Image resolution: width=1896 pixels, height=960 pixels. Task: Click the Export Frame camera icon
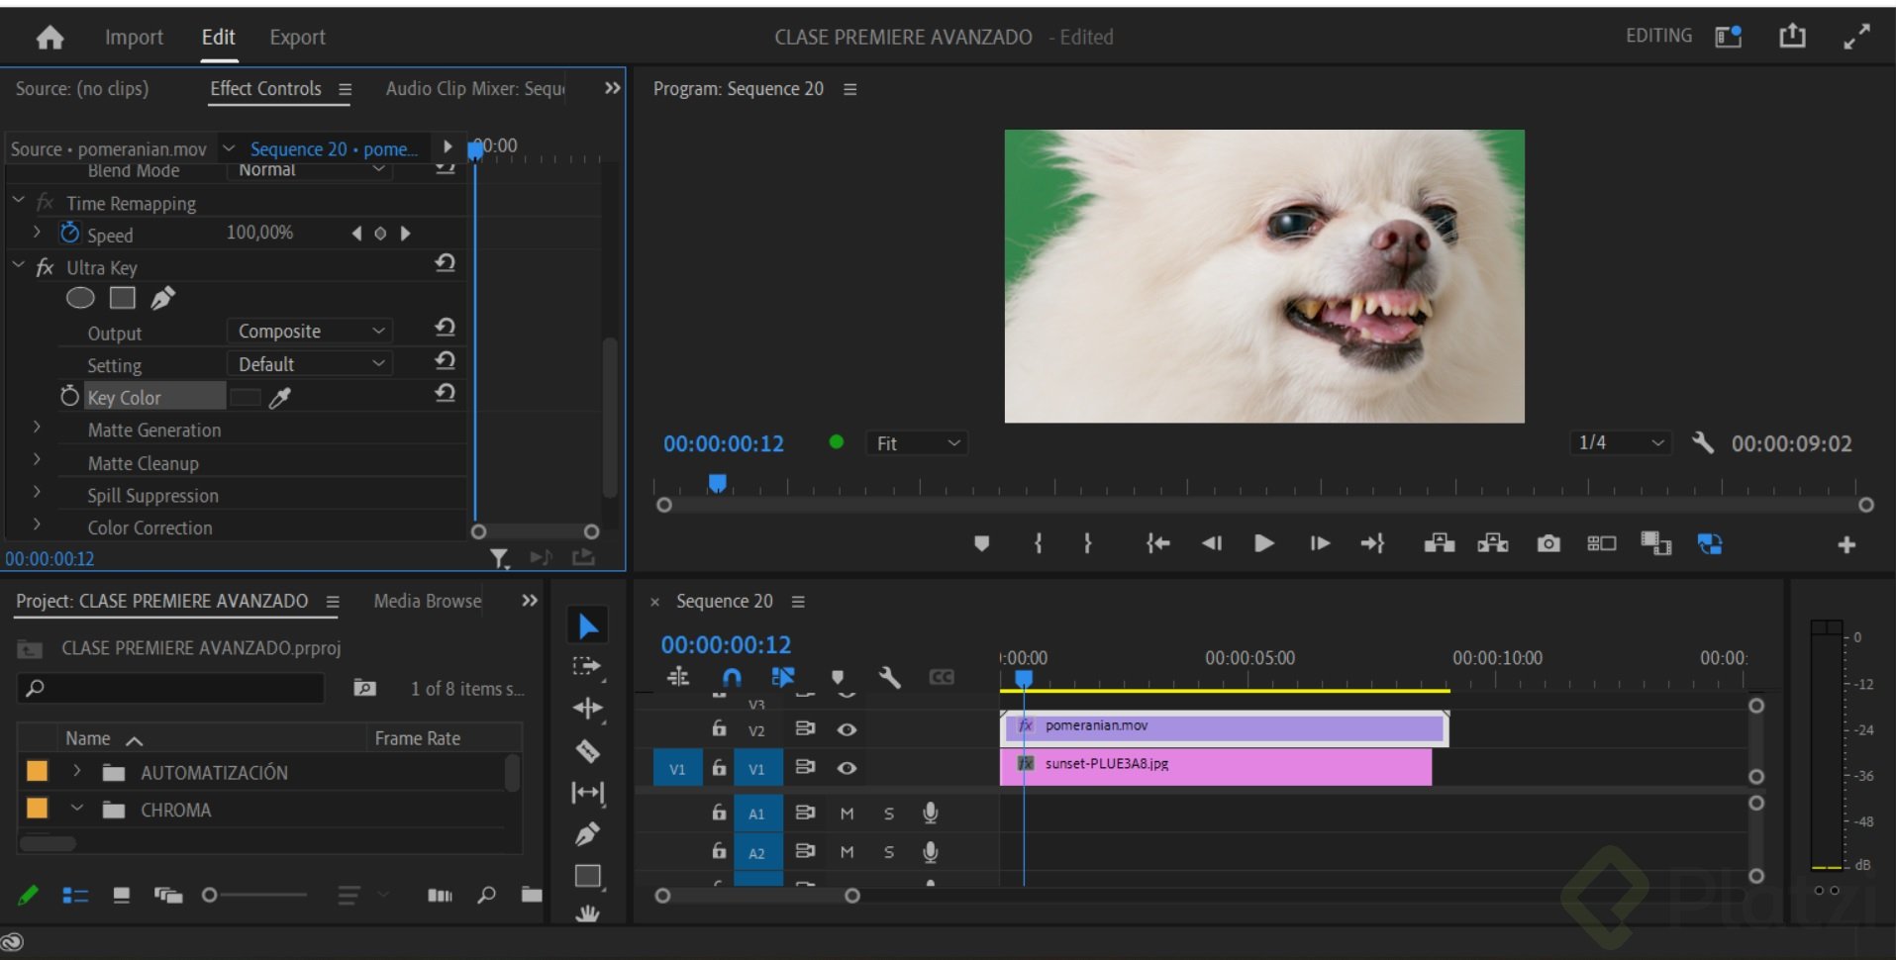1548,543
